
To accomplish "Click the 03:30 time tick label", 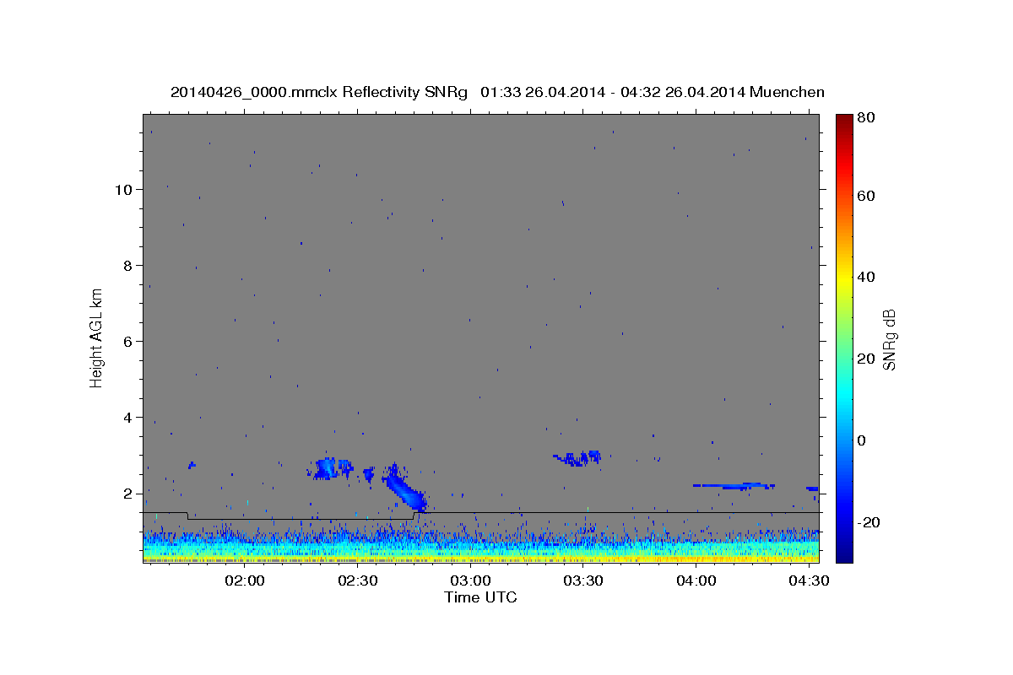I will pos(582,581).
